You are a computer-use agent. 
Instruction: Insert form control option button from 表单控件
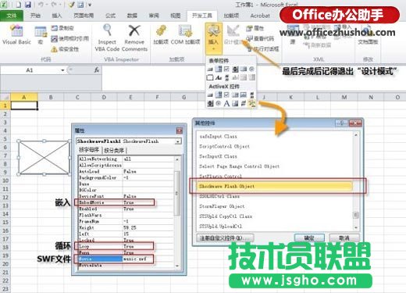(x=251, y=69)
